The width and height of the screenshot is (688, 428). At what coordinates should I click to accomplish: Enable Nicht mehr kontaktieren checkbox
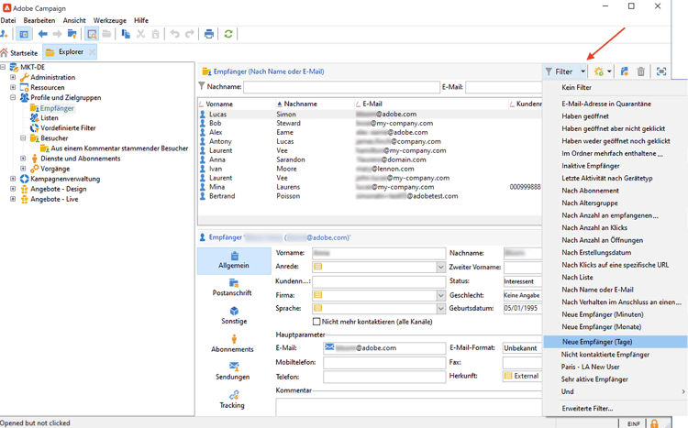point(316,322)
